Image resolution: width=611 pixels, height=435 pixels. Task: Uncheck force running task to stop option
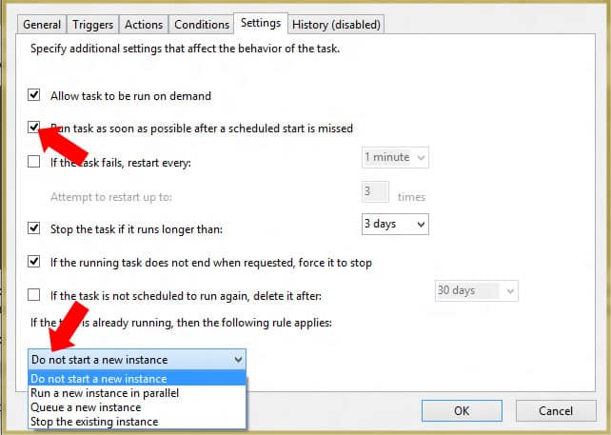[x=35, y=261]
